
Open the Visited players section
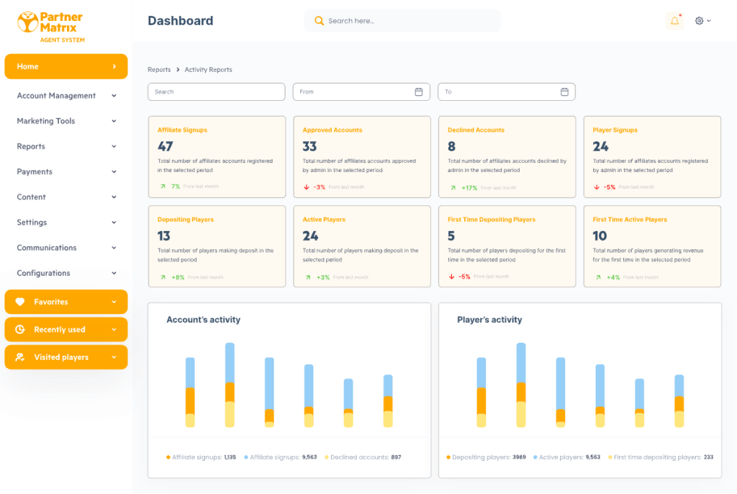65,357
